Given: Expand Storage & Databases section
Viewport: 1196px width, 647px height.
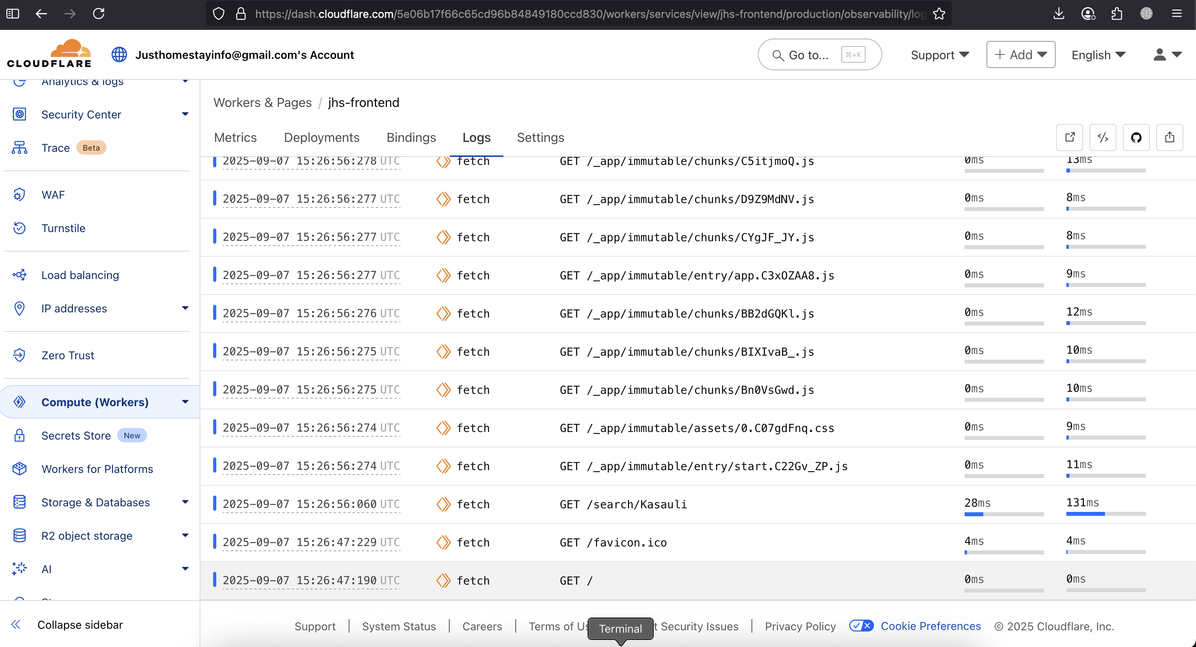Looking at the screenshot, I should click(x=185, y=502).
